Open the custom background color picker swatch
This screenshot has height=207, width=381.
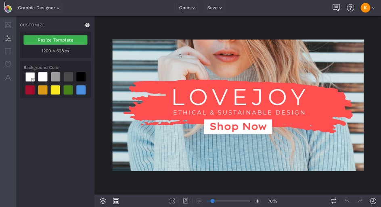[30, 77]
